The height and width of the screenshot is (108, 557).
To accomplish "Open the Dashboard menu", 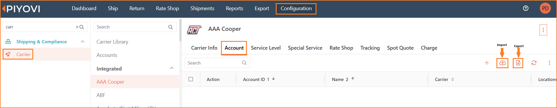I will pyautogui.click(x=84, y=8).
